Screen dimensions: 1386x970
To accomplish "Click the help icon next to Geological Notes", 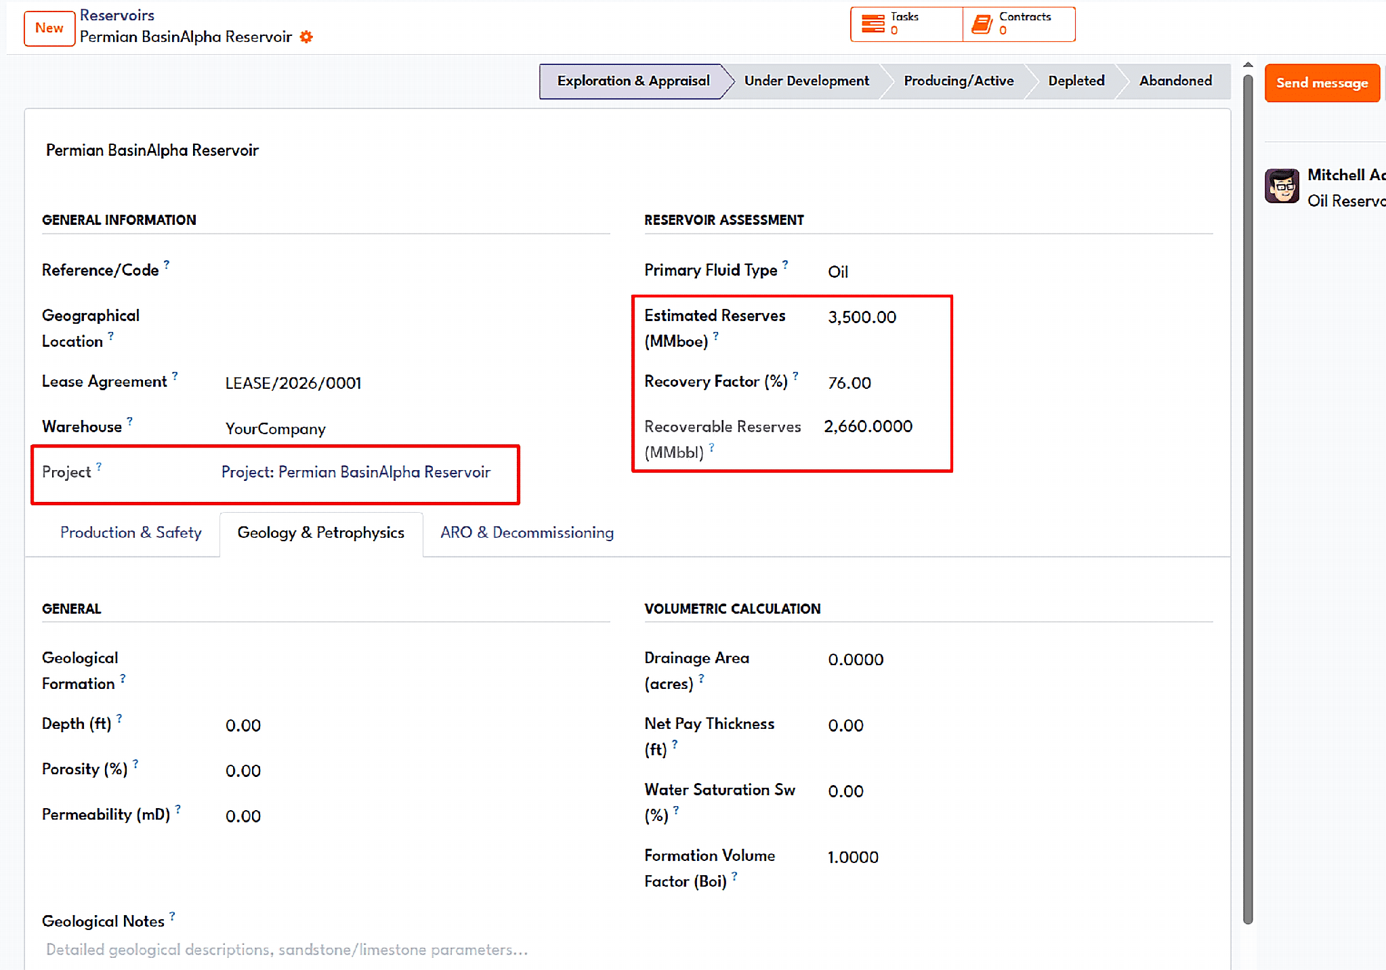I will click(172, 916).
